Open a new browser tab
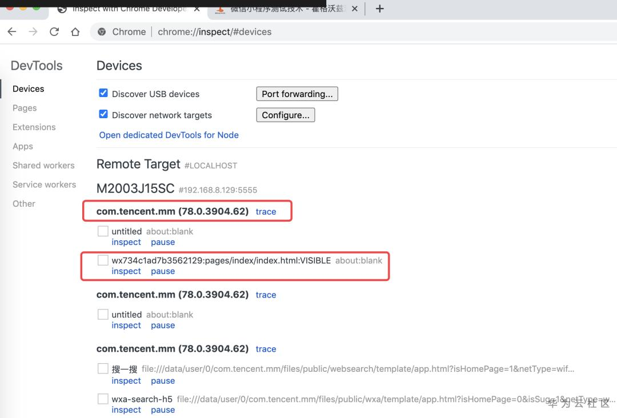This screenshot has height=418, width=617. (x=379, y=9)
